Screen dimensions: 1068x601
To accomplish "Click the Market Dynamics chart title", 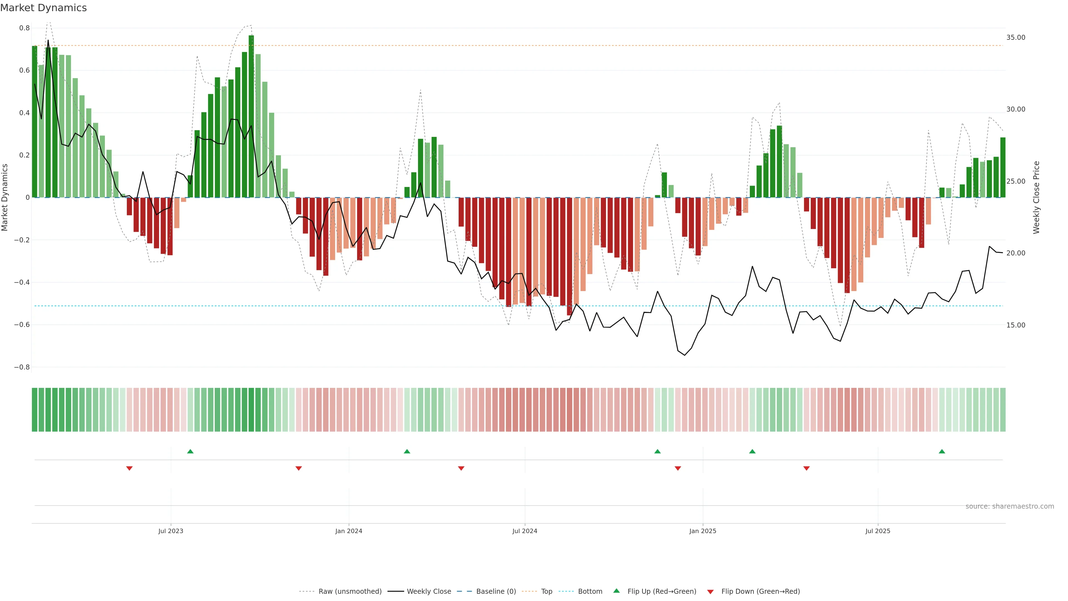I will pos(44,8).
